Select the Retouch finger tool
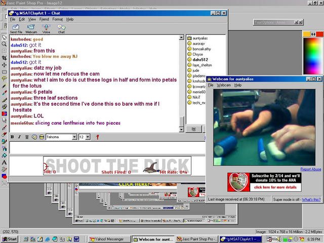This screenshot has height=243, width=324. tap(4, 120)
